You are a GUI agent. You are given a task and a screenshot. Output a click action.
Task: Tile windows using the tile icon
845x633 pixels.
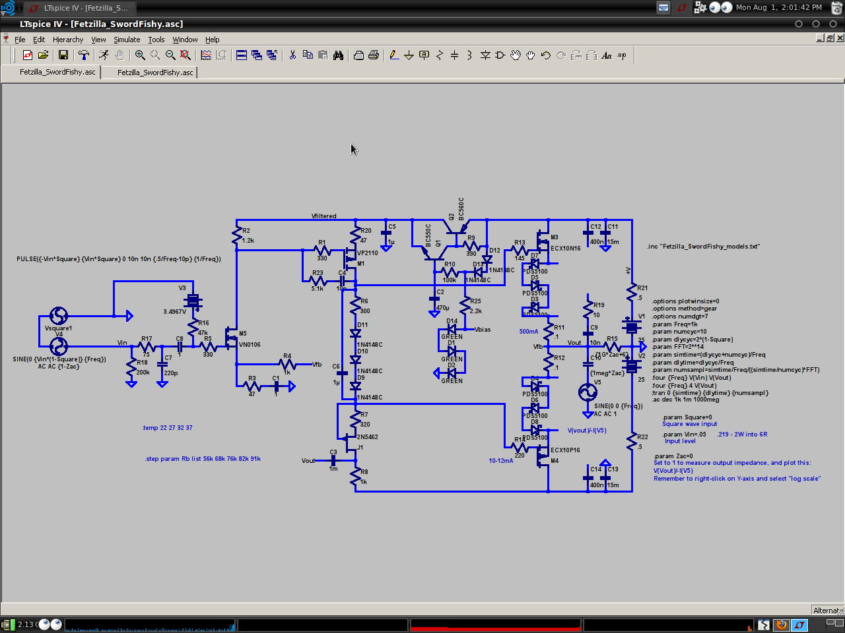pyautogui.click(x=241, y=55)
